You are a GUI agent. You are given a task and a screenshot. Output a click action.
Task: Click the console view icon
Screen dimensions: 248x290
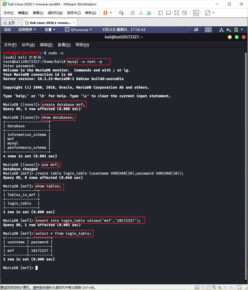(x=196, y=13)
